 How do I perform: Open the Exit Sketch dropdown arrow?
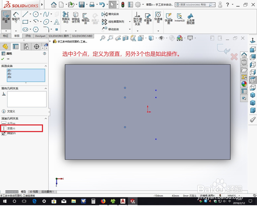6,31
